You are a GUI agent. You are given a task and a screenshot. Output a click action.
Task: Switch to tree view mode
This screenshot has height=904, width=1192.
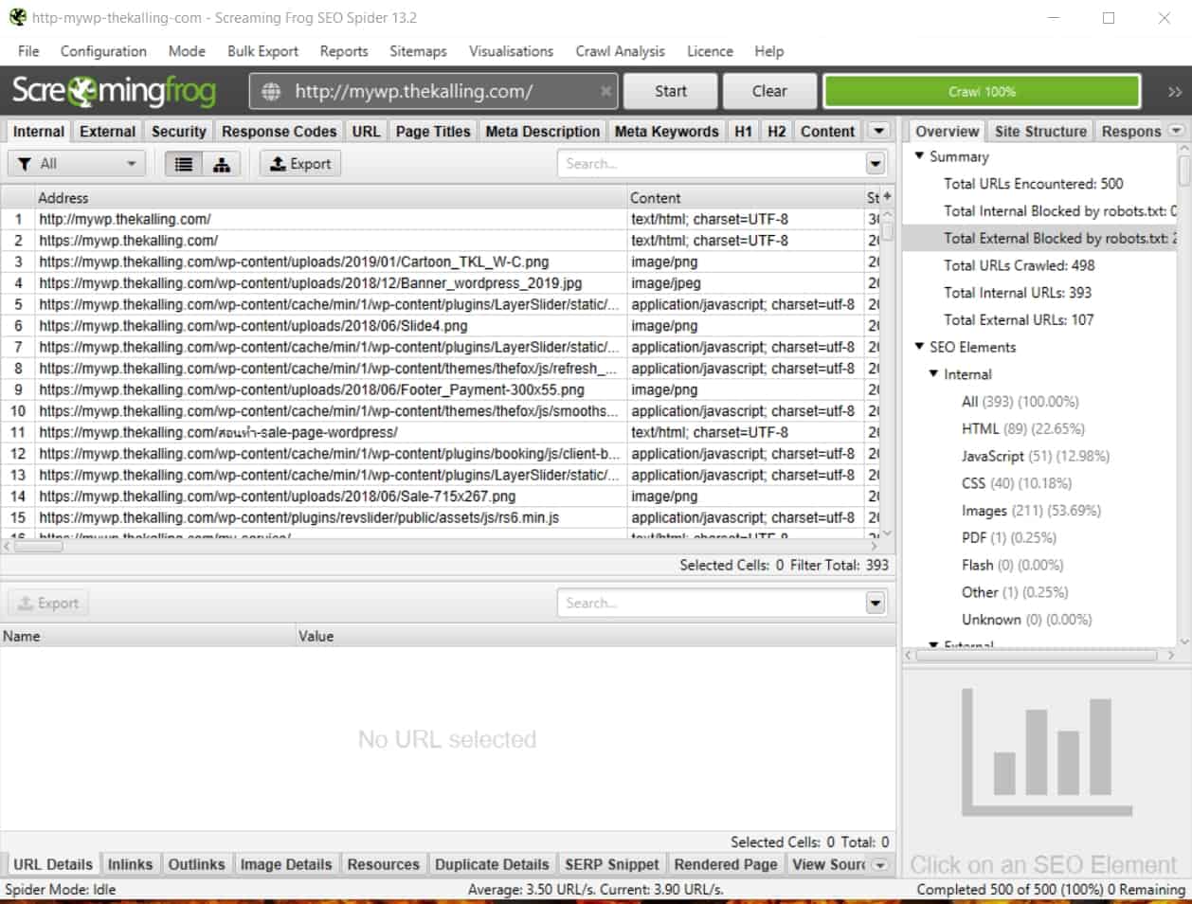222,164
